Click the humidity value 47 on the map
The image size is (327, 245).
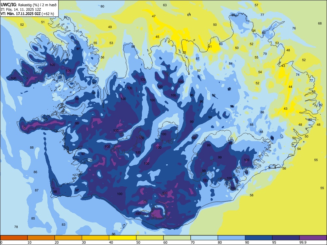(154, 16)
